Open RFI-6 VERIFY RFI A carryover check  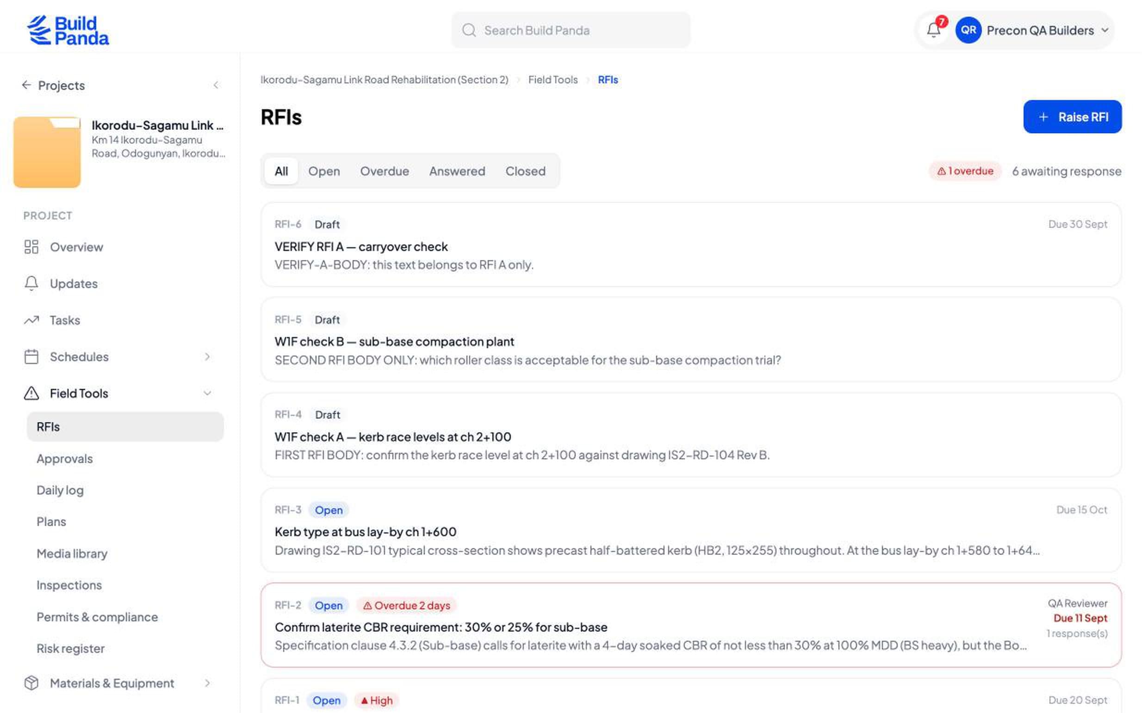click(691, 244)
